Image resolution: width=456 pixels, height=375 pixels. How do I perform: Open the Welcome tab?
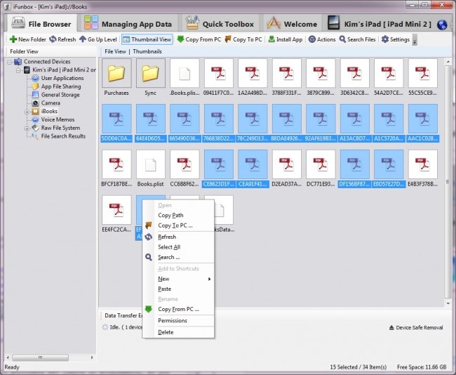click(293, 24)
